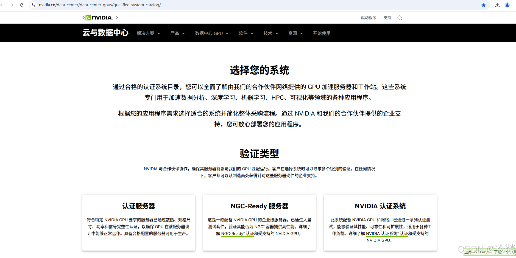516x258 pixels.
Task: Go back with the browser back arrow
Action: click(x=2, y=5)
